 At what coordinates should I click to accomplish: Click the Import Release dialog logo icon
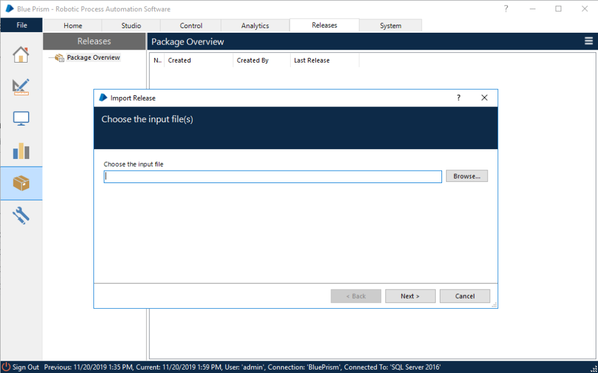coord(103,98)
